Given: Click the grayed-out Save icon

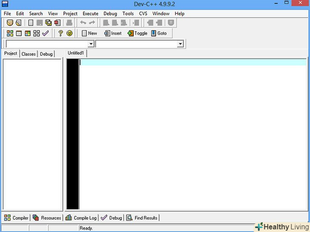Looking at the screenshot, I should pyautogui.click(x=40, y=23).
